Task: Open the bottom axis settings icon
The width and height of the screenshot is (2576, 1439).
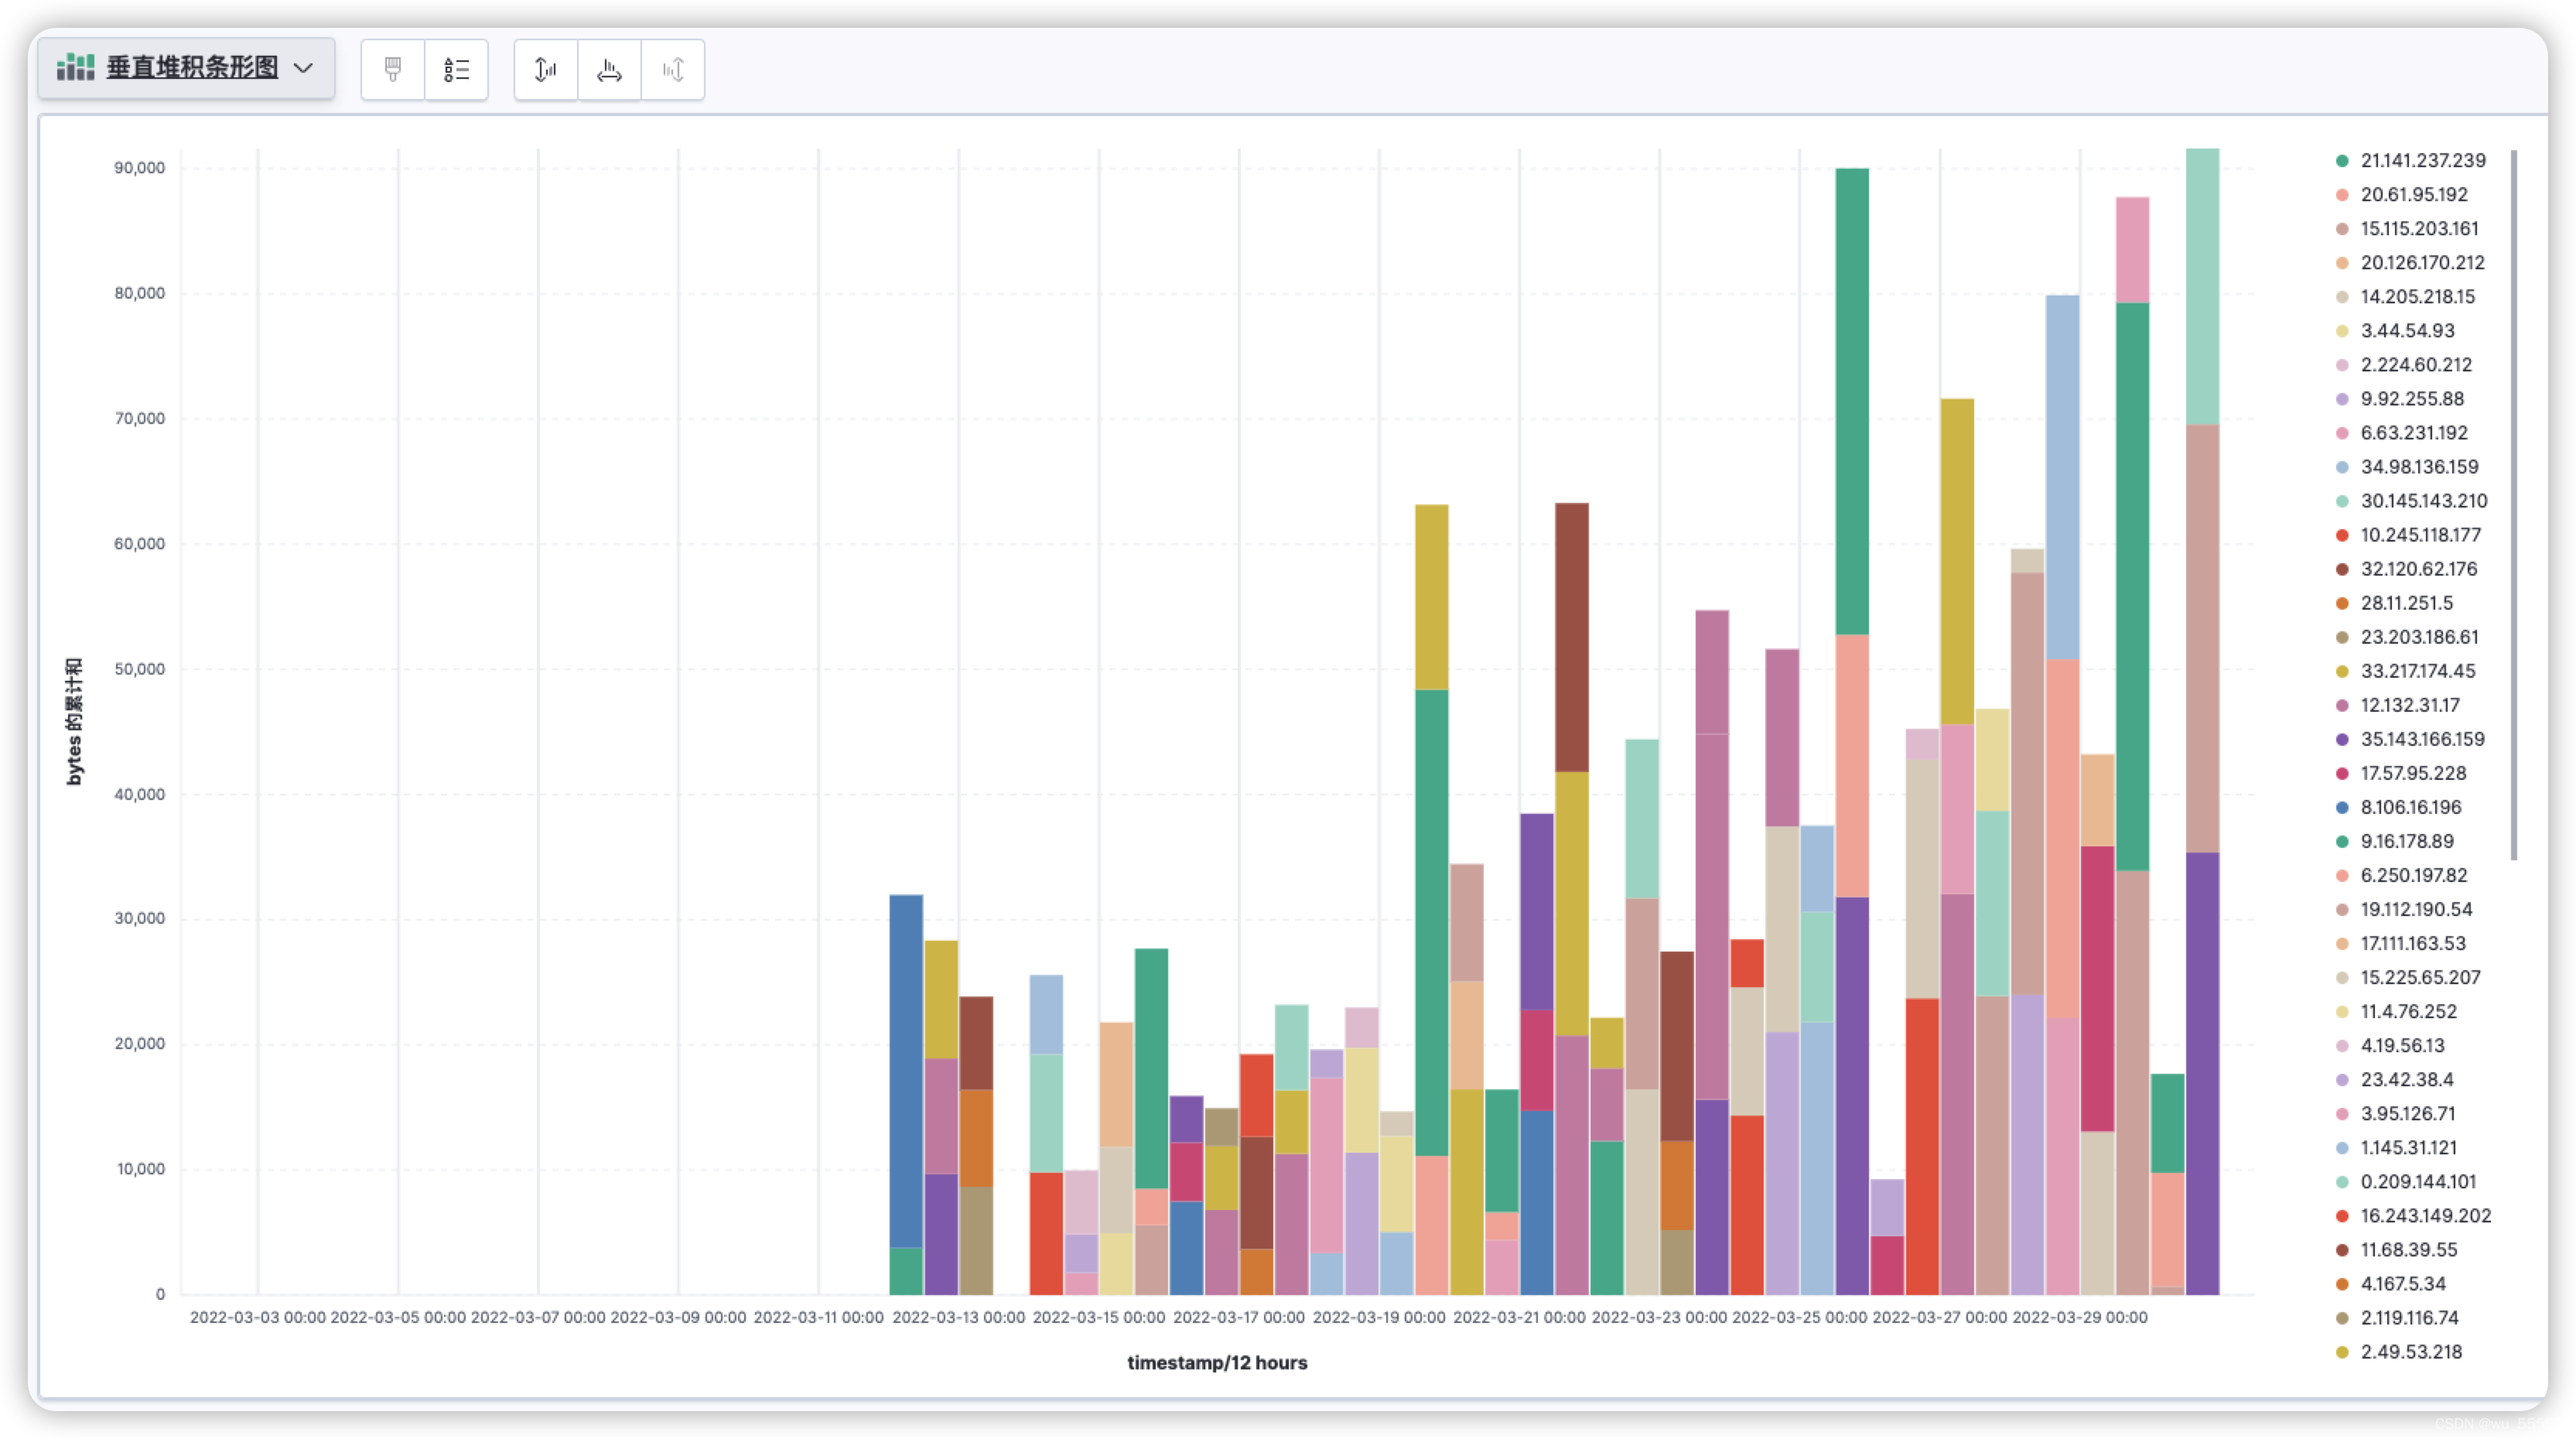Action: click(609, 69)
